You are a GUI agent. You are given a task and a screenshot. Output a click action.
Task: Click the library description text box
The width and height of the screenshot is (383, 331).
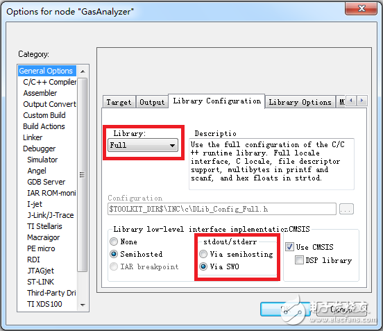point(271,164)
